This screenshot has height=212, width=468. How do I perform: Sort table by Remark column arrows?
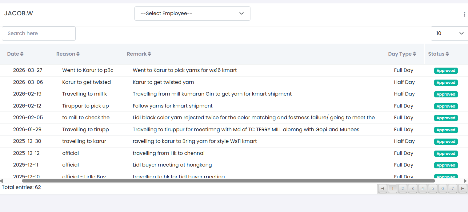click(x=149, y=54)
